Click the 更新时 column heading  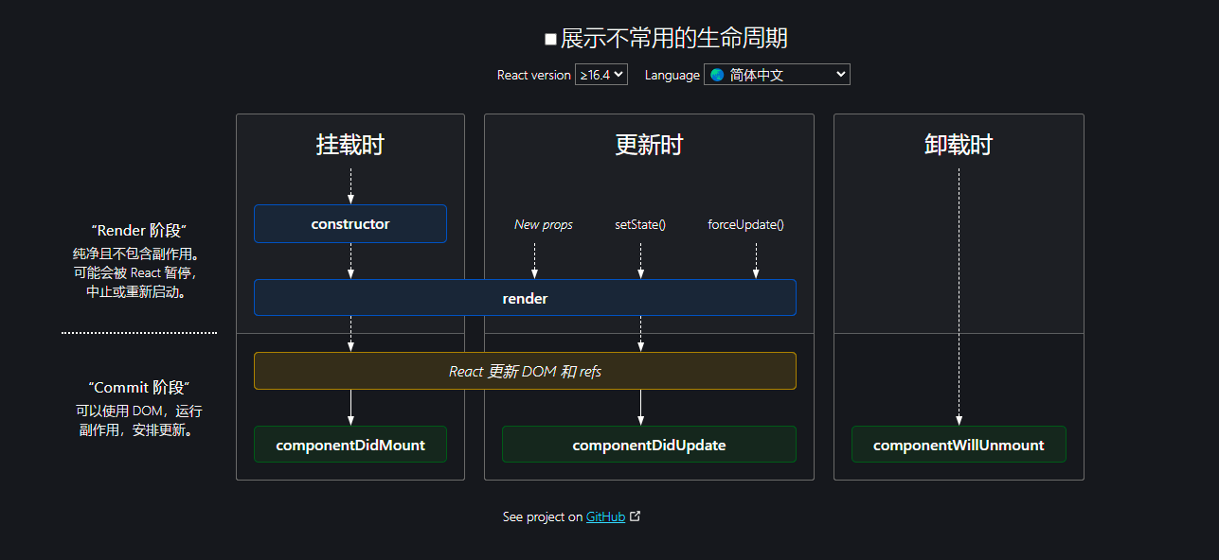point(649,145)
